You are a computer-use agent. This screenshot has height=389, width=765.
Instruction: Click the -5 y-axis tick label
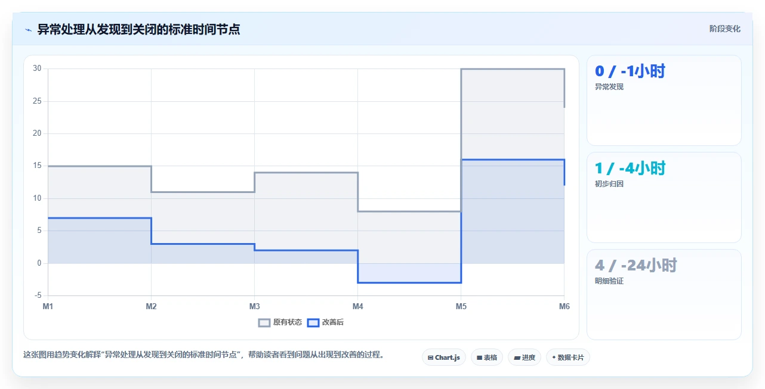[38, 295]
